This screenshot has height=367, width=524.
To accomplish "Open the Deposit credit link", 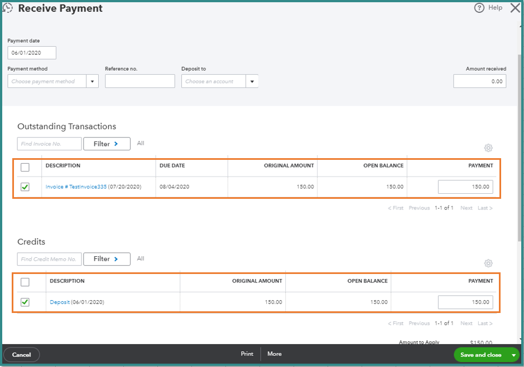I will coord(60,302).
